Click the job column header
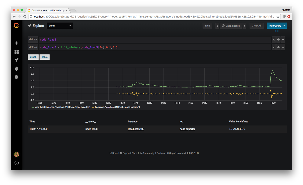303x185 pixels. point(181,122)
